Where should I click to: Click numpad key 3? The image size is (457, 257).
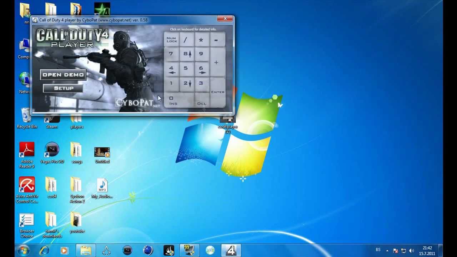pos(201,84)
